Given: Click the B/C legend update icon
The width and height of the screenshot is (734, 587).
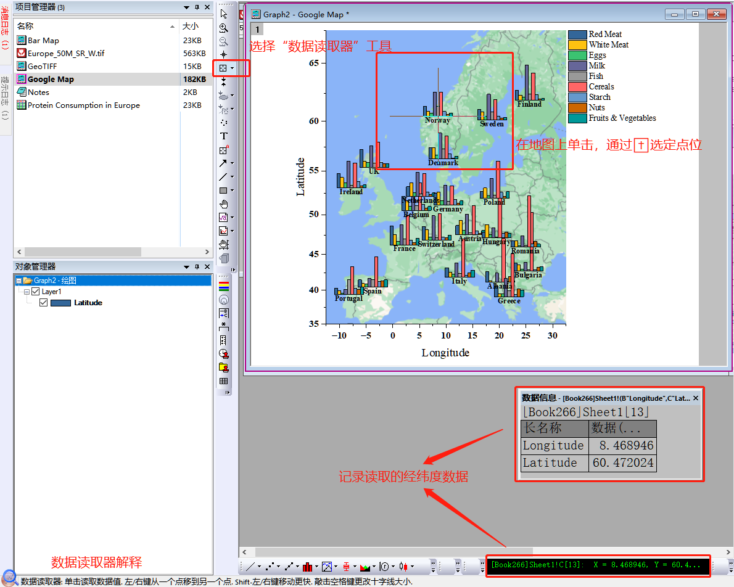Looking at the screenshot, I should 224,313.
